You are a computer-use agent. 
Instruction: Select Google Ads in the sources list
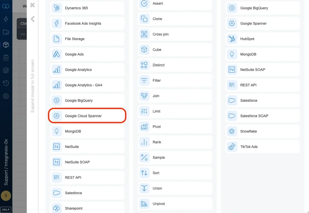click(87, 54)
